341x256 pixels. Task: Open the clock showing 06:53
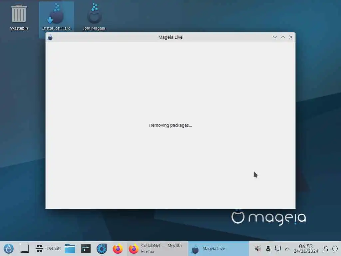click(x=306, y=249)
